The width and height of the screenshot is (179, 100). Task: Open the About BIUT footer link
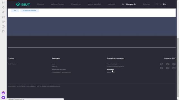click(111, 72)
